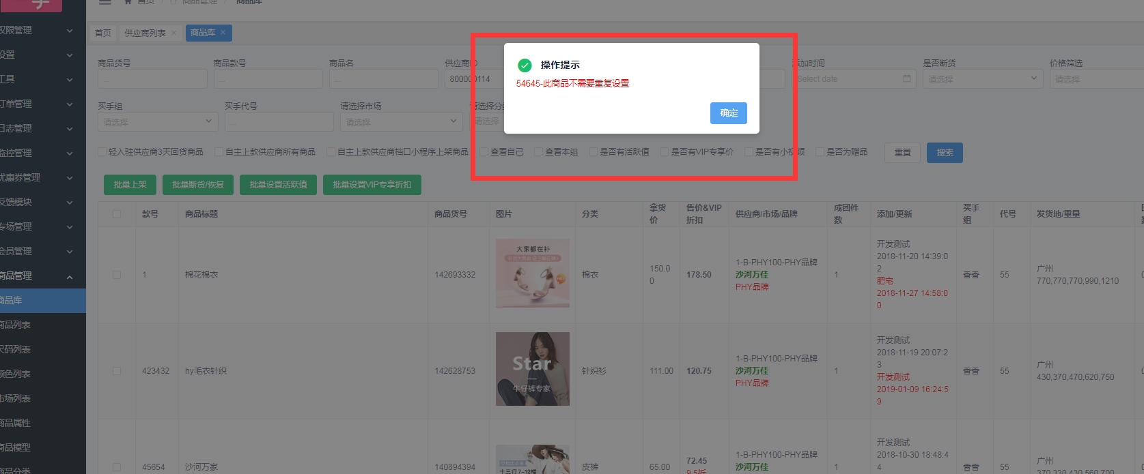This screenshot has width=1144, height=474.
Task: Confirm the dialog with 确定 button
Action: [x=729, y=113]
